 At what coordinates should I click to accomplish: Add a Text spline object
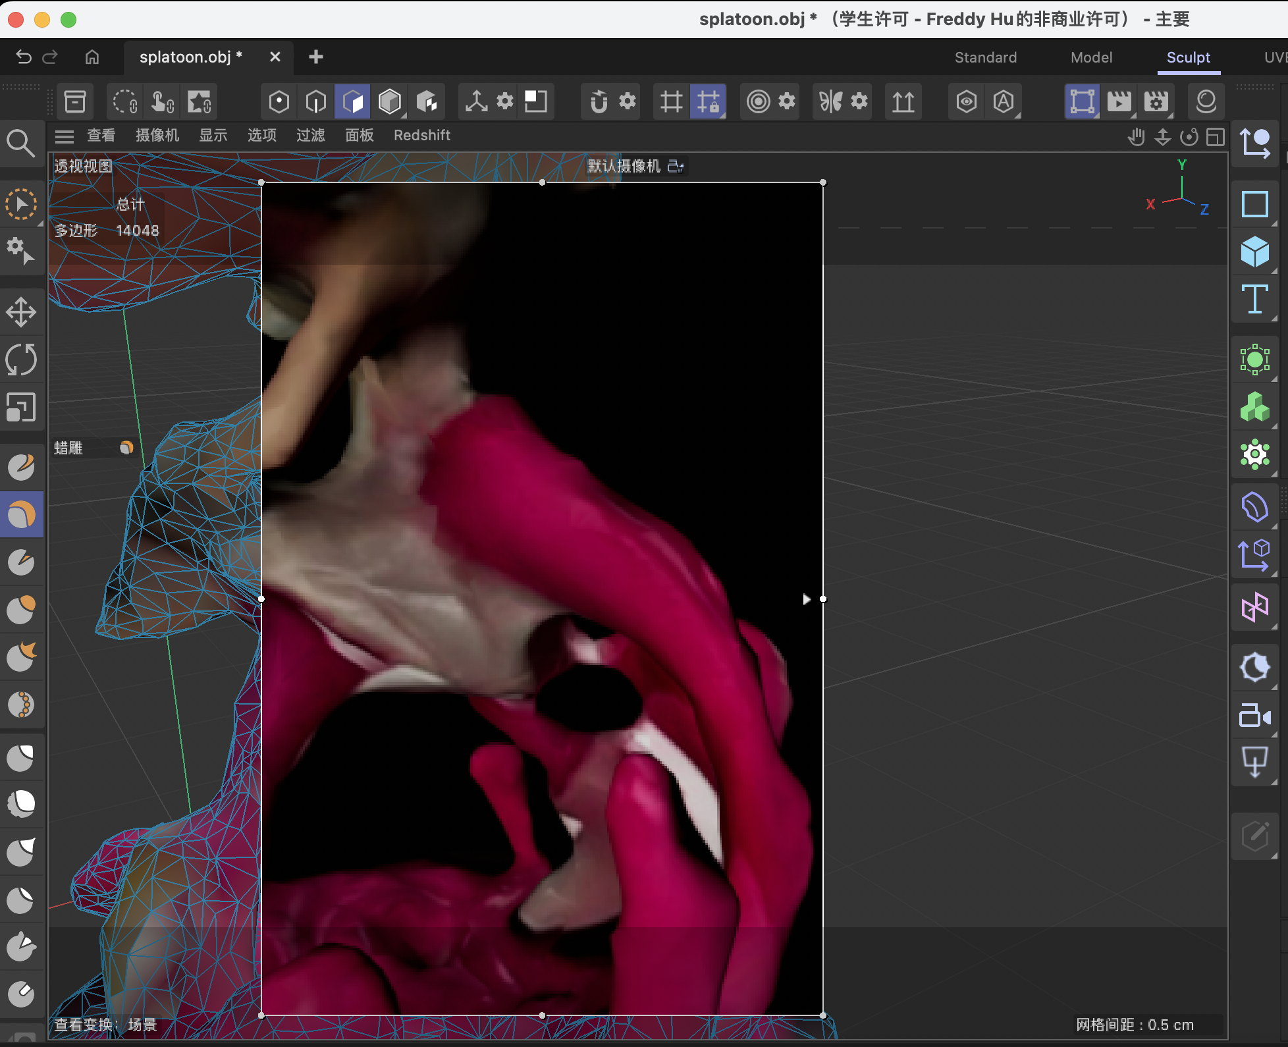[1254, 300]
